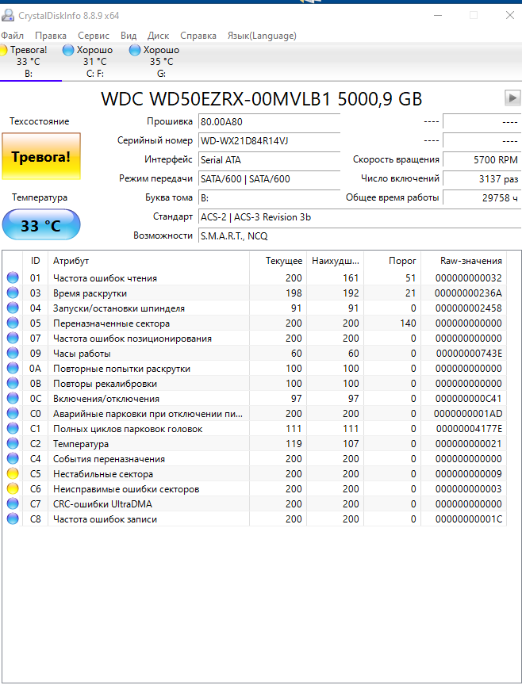Image resolution: width=522 pixels, height=685 pixels.
Task: Click the yellow icon for Нестабильные сектора
Action: (x=13, y=474)
